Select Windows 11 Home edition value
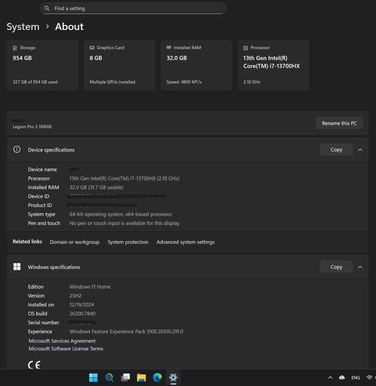376x386 pixels. click(x=90, y=287)
